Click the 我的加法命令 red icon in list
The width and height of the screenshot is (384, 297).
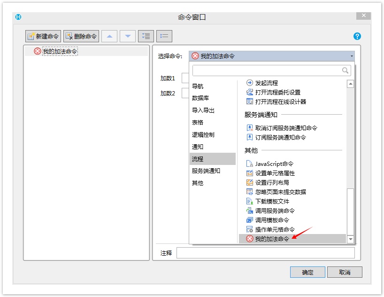[x=250, y=239]
